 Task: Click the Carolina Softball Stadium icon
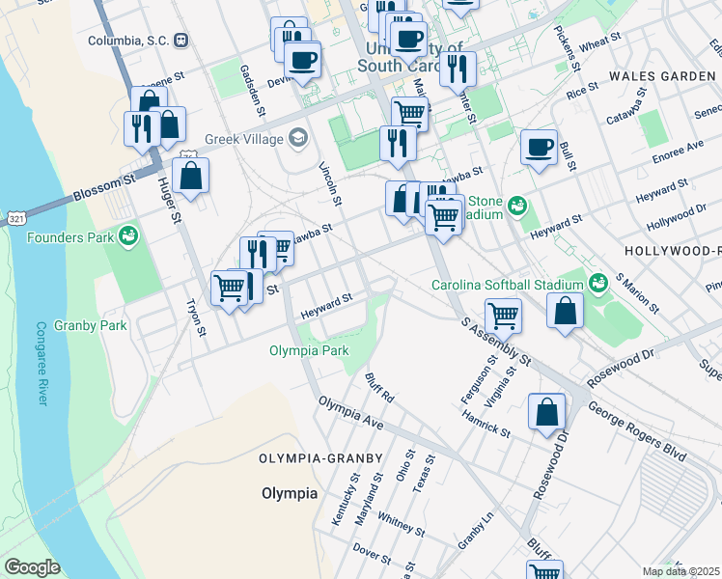pos(598,284)
